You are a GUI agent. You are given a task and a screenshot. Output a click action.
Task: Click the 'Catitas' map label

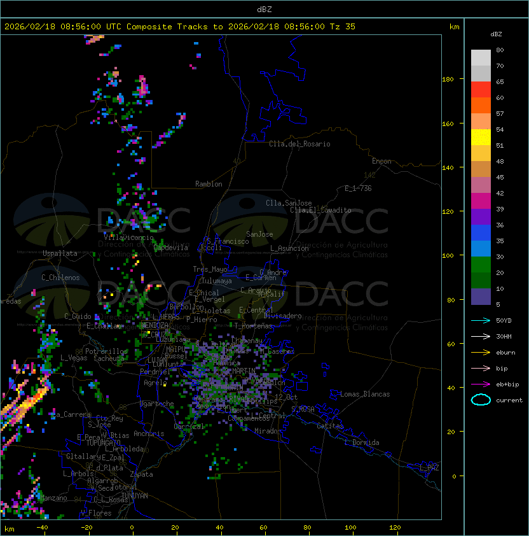coord(330,426)
